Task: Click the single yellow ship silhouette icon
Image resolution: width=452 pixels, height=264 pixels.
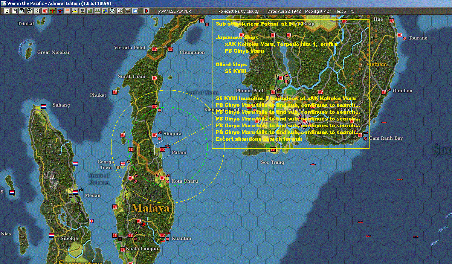Action: (75, 11)
